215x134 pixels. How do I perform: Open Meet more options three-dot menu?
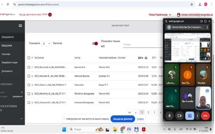click(198, 116)
